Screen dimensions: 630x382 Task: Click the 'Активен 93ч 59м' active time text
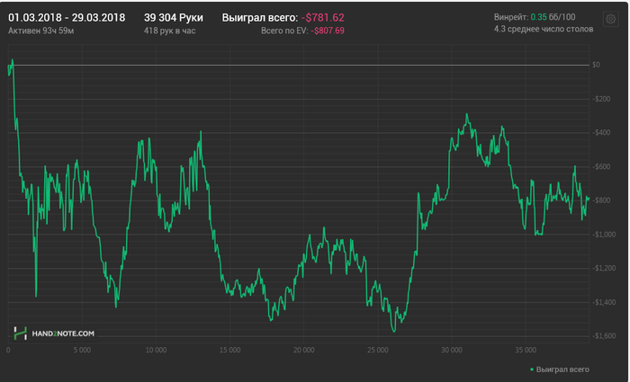[41, 31]
